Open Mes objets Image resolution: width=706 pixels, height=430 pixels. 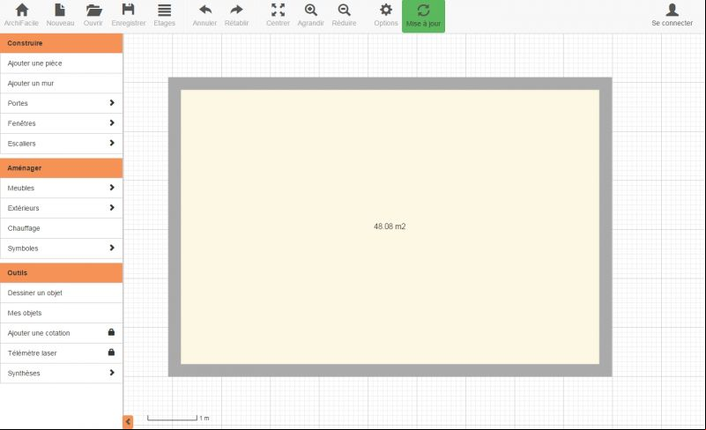coord(61,313)
